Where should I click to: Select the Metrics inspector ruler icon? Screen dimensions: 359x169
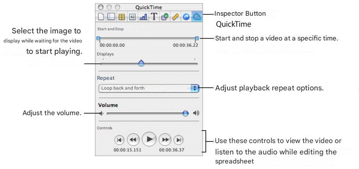(175, 17)
